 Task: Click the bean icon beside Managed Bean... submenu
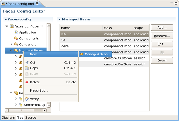coord(82,54)
